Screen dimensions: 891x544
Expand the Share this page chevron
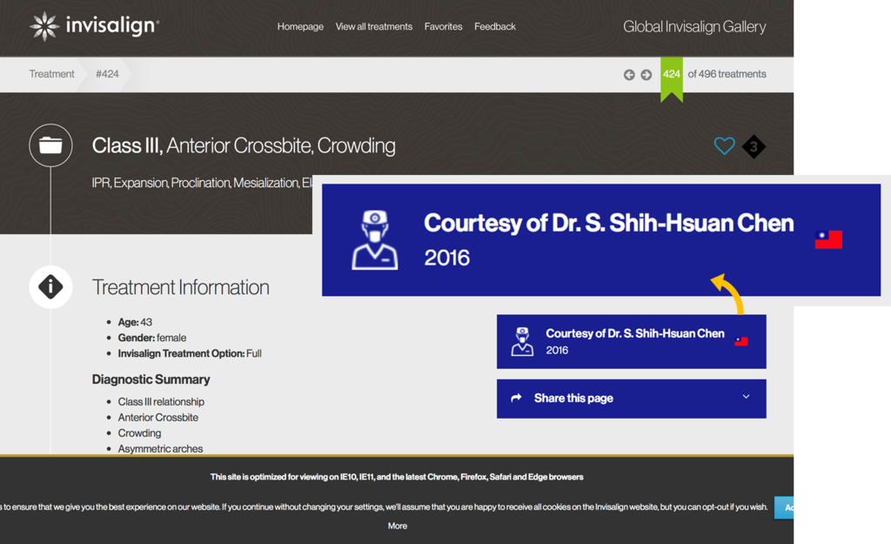[x=746, y=397]
